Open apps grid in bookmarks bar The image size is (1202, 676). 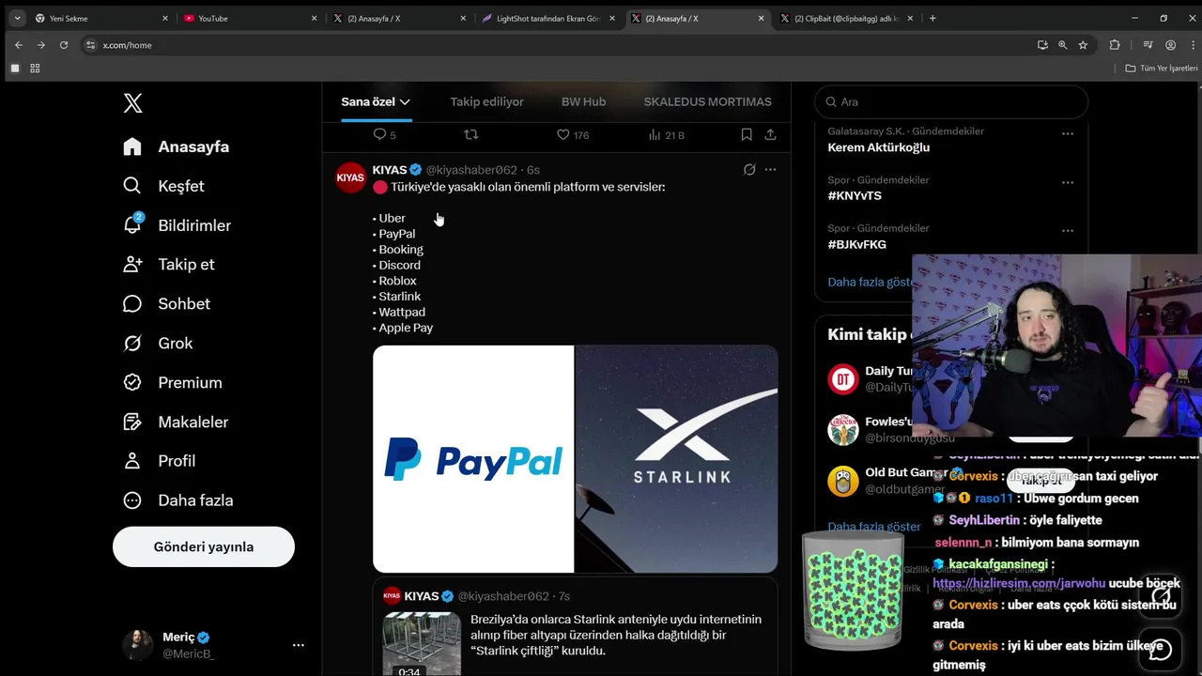[x=36, y=69]
